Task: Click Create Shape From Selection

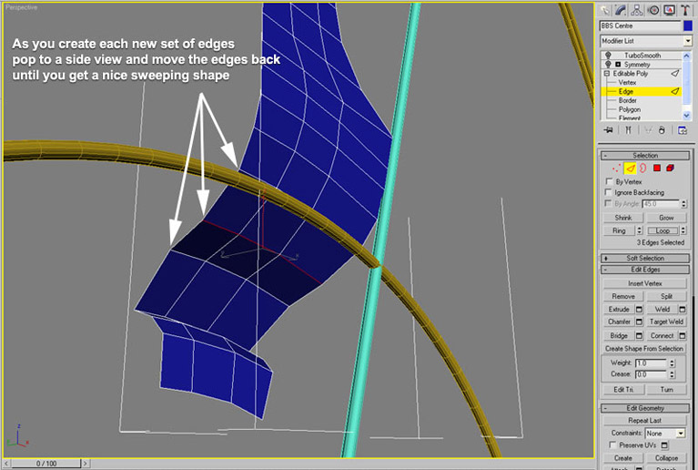Action: tap(644, 348)
